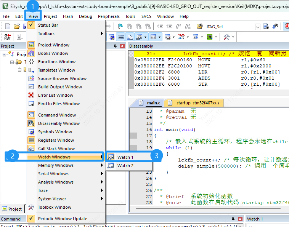Open the Peripherals menu

(x=108, y=16)
